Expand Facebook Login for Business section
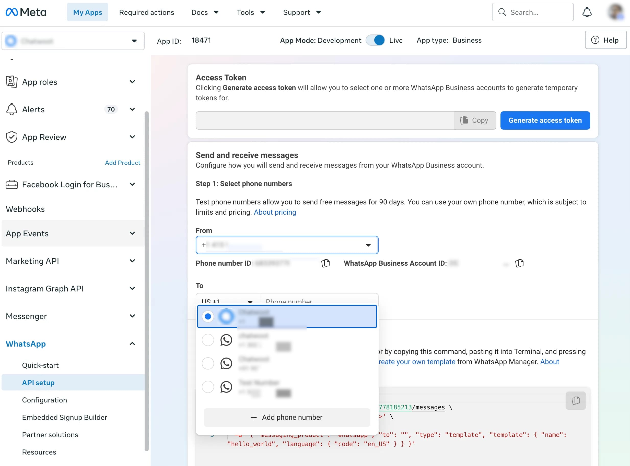The height and width of the screenshot is (466, 630). [x=132, y=185]
